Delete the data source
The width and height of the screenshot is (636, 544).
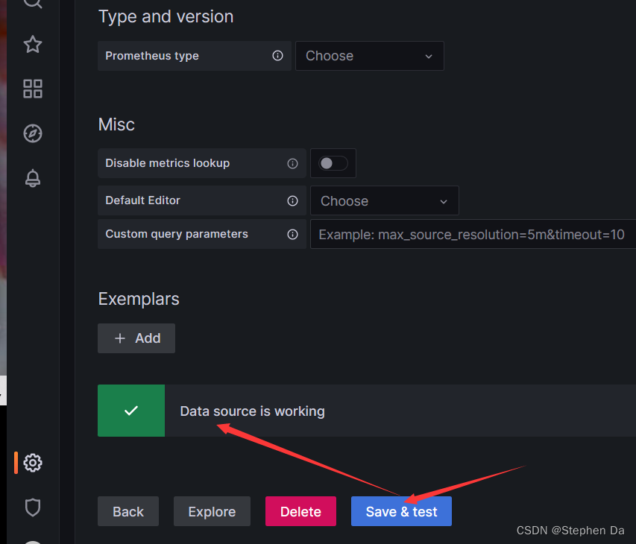click(x=301, y=511)
